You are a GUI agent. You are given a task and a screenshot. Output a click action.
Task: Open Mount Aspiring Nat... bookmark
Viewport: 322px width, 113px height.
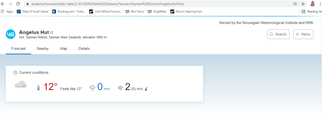click(187, 12)
